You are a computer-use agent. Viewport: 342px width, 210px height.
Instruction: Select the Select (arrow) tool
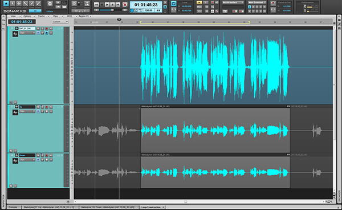(x=13, y=3)
